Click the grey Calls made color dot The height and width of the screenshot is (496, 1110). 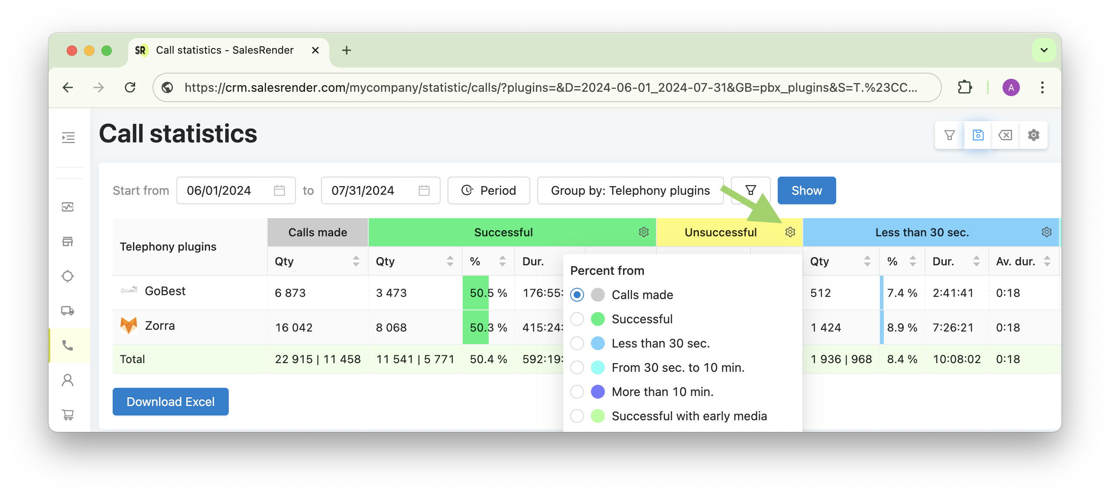pyautogui.click(x=598, y=295)
